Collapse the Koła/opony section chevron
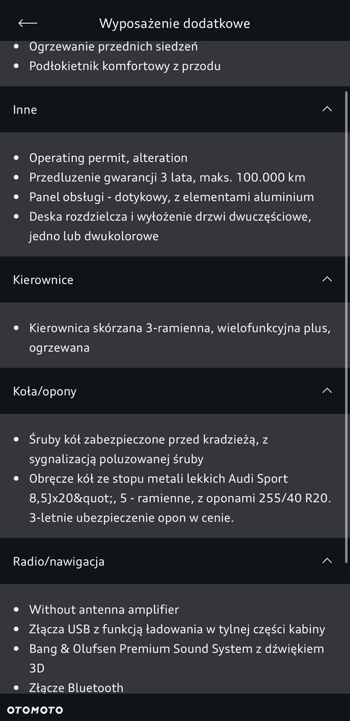The width and height of the screenshot is (350, 721). pyautogui.click(x=327, y=390)
